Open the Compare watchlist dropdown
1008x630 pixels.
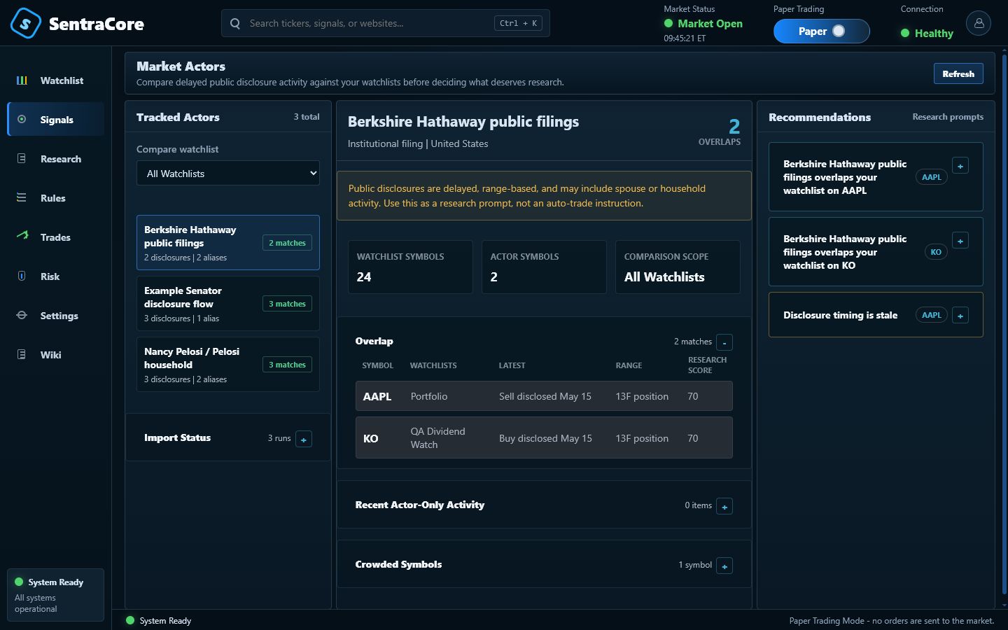click(x=227, y=173)
